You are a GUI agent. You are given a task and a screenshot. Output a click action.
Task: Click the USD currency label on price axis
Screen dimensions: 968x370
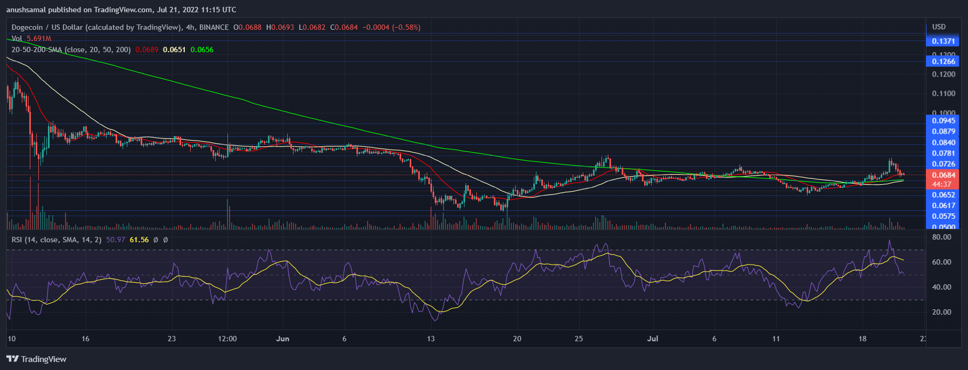point(939,27)
